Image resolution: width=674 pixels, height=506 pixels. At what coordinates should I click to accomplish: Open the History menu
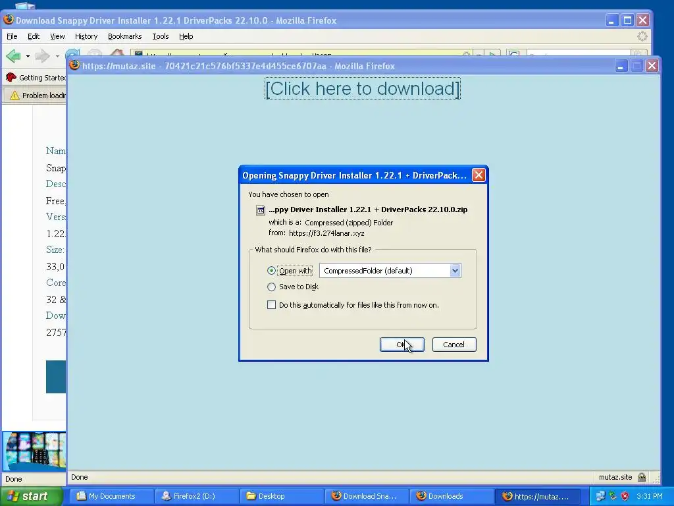click(x=86, y=37)
